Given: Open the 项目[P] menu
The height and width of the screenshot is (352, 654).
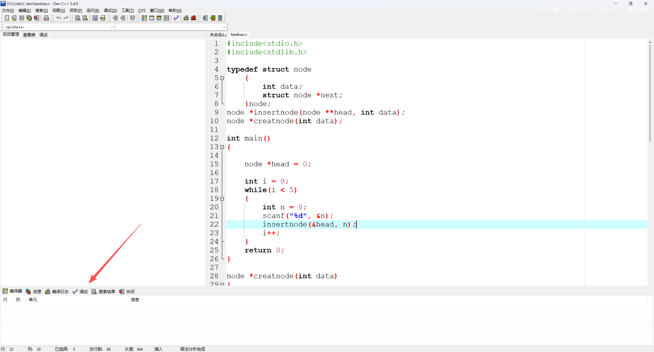Looking at the screenshot, I should coord(76,10).
